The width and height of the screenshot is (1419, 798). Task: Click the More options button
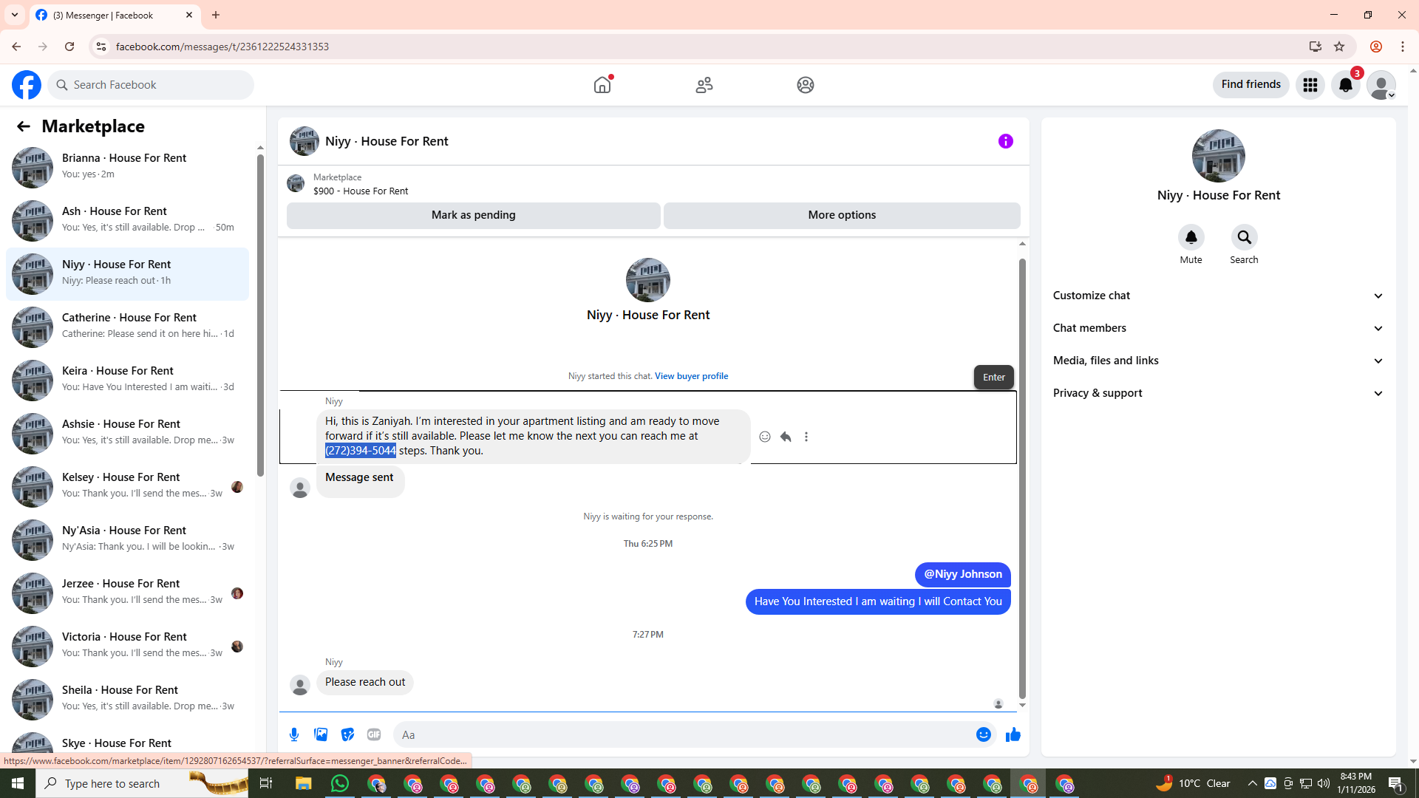842,215
